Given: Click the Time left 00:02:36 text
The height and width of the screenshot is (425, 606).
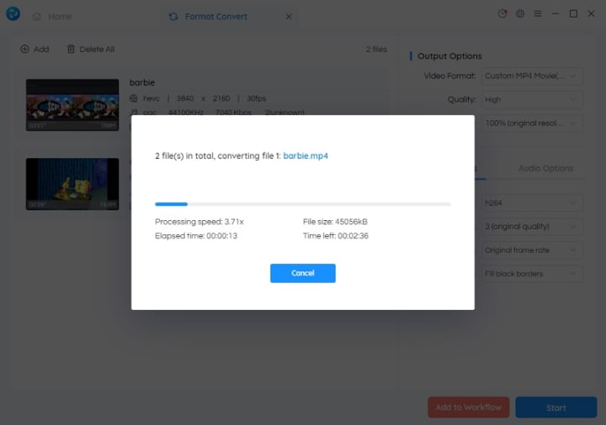Looking at the screenshot, I should tap(336, 236).
